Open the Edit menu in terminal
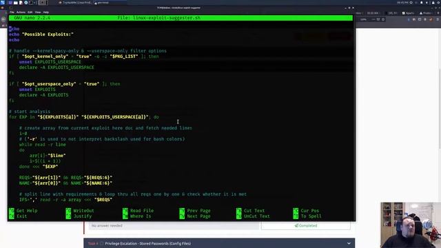Image resolution: width=441 pixels, height=248 pixels. point(30,12)
